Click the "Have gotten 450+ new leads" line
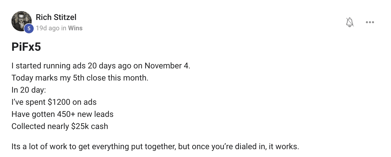 coord(62,114)
